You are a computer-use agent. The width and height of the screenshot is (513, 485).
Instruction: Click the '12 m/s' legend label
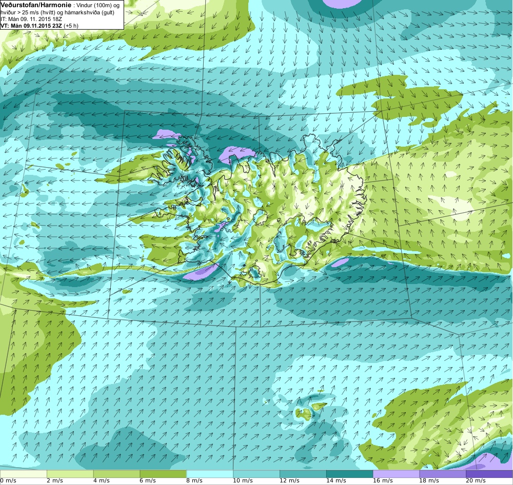click(289, 481)
